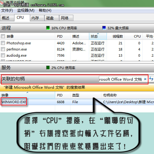Click the audiodg.exe process name

(16, 55)
